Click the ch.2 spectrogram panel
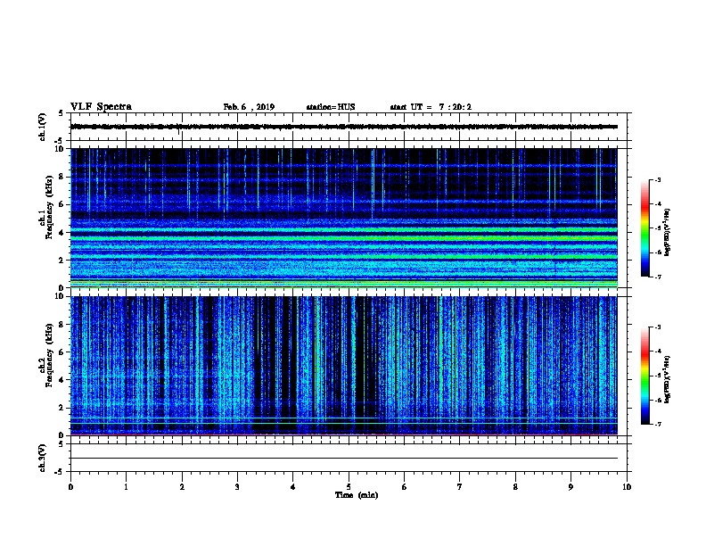This screenshot has height=546, width=706. click(344, 366)
